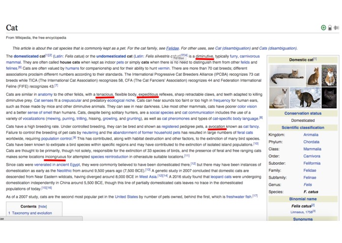
Task: Hide the Contents box via [hide]
Action: (42, 207)
